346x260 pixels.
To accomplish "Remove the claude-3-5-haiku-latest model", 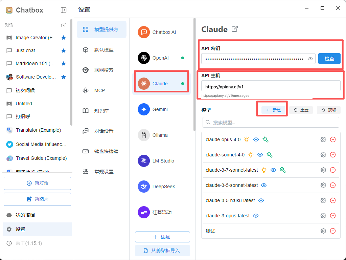I will pyautogui.click(x=333, y=200).
